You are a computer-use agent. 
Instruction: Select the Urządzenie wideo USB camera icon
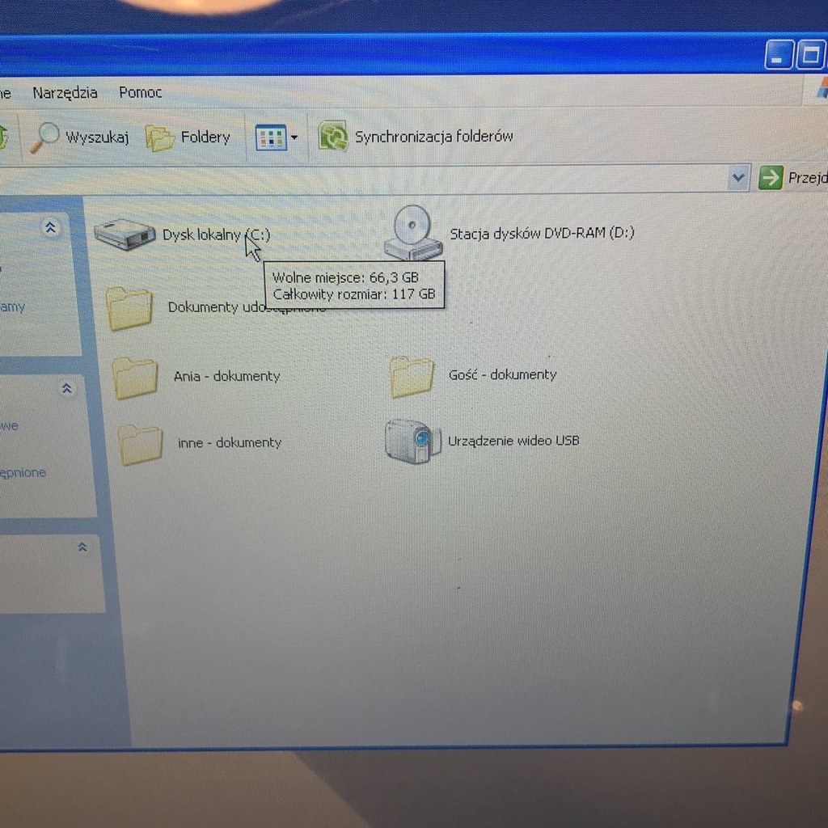point(413,441)
